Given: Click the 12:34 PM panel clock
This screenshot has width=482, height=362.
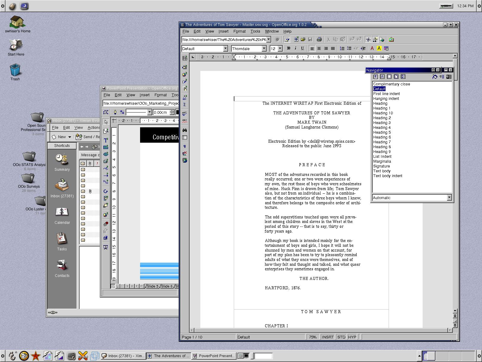Looking at the screenshot, I should tap(465, 6).
